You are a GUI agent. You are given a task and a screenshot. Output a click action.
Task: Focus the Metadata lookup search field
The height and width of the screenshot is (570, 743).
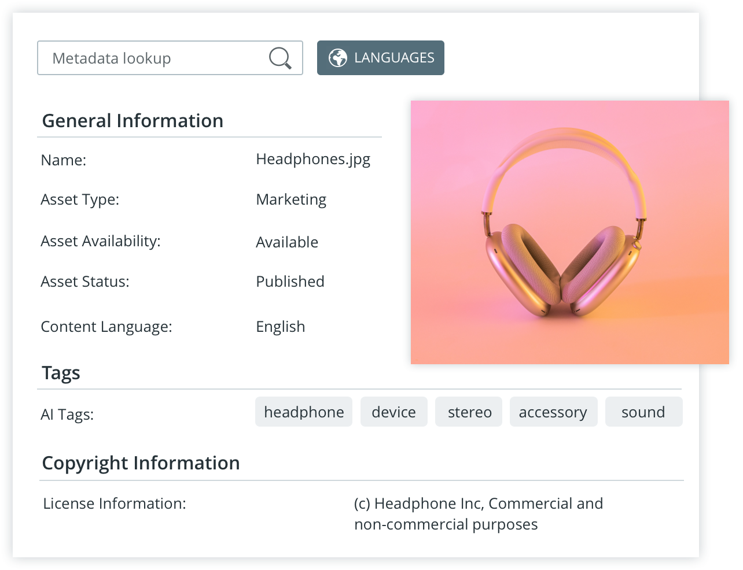[150, 58]
